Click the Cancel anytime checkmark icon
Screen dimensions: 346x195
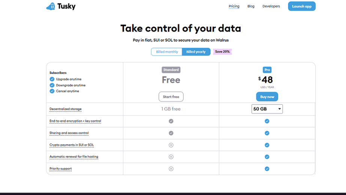[x=52, y=91]
